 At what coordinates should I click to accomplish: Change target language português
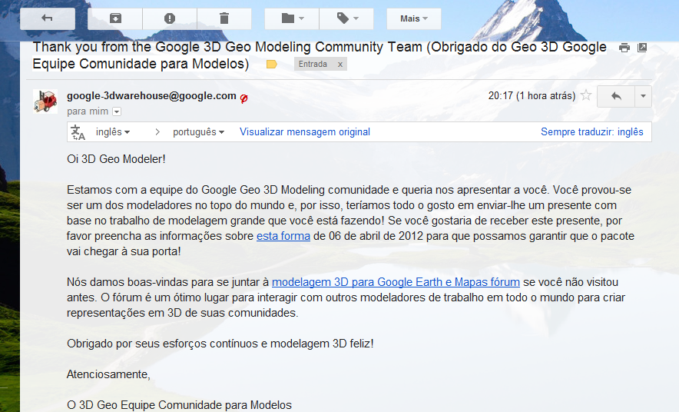[198, 132]
